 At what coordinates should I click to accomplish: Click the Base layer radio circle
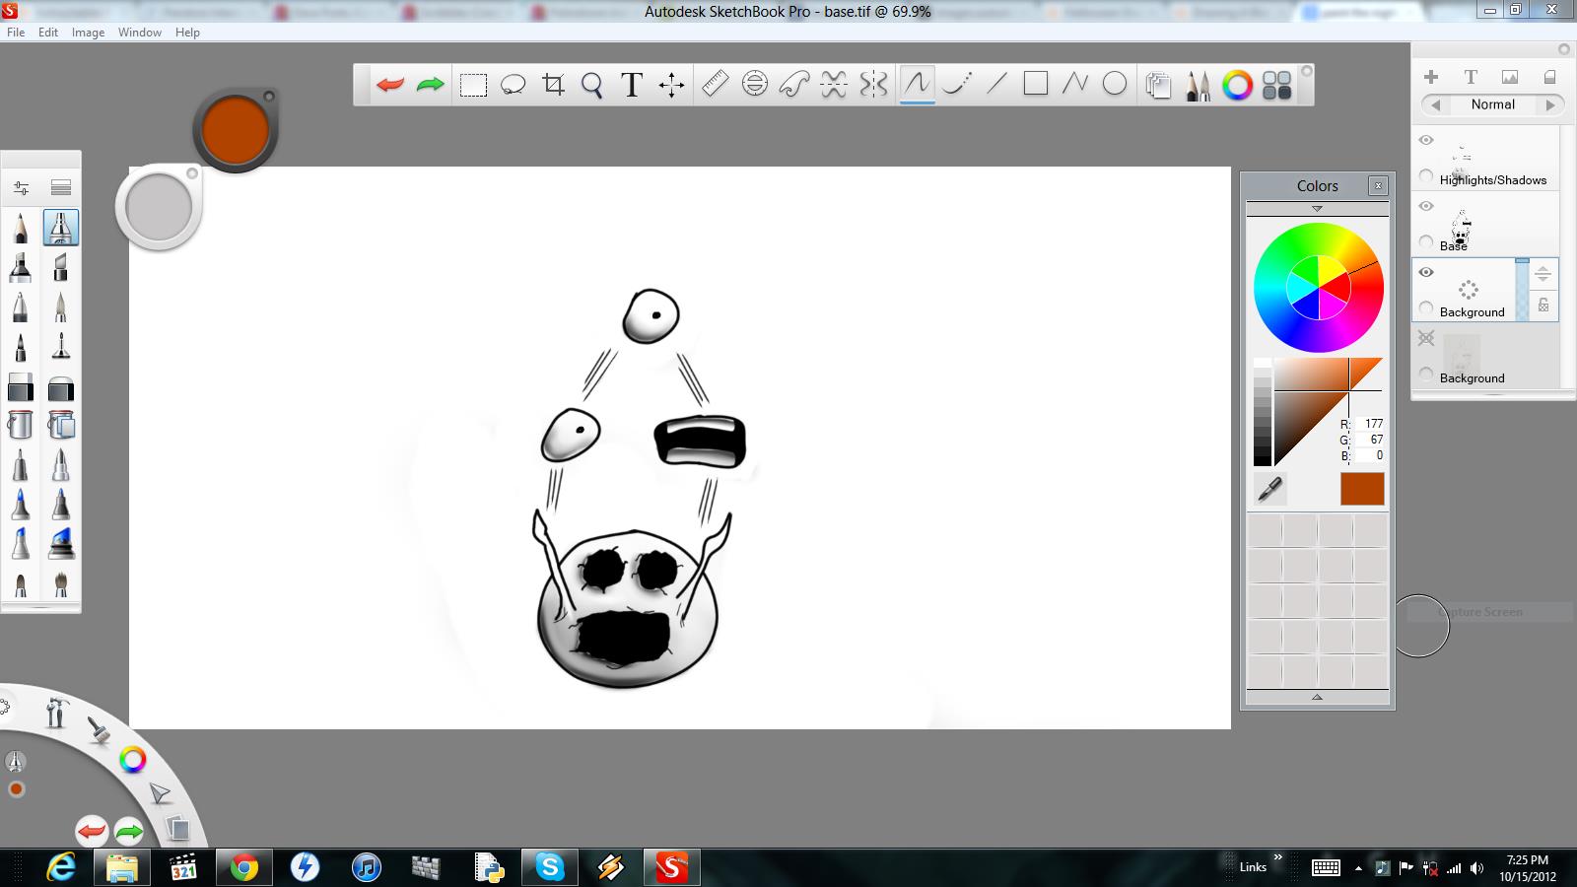[x=1426, y=242]
